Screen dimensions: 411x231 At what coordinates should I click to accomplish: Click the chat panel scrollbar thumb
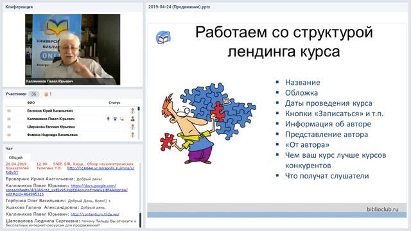(x=140, y=220)
